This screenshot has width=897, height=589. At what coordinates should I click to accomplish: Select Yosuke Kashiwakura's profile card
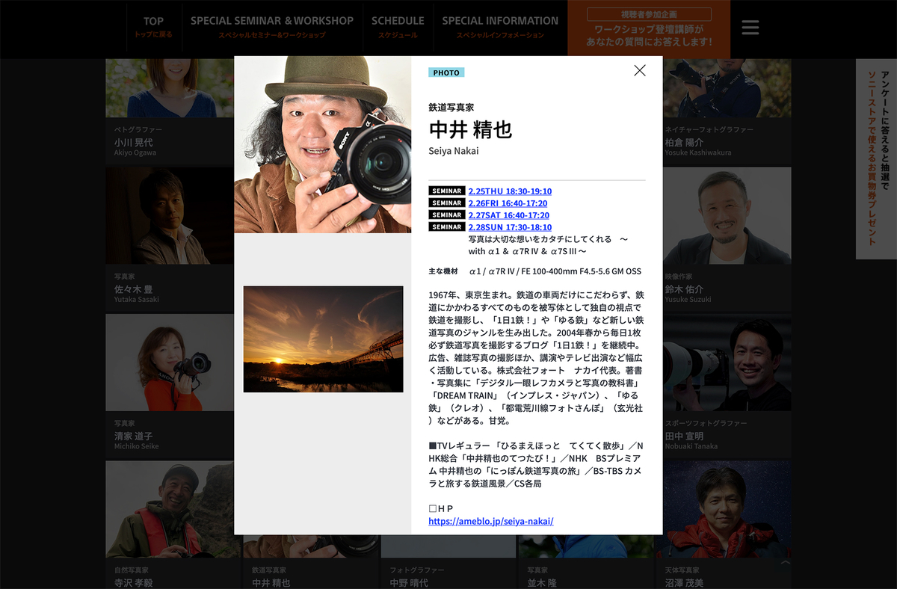tap(727, 111)
